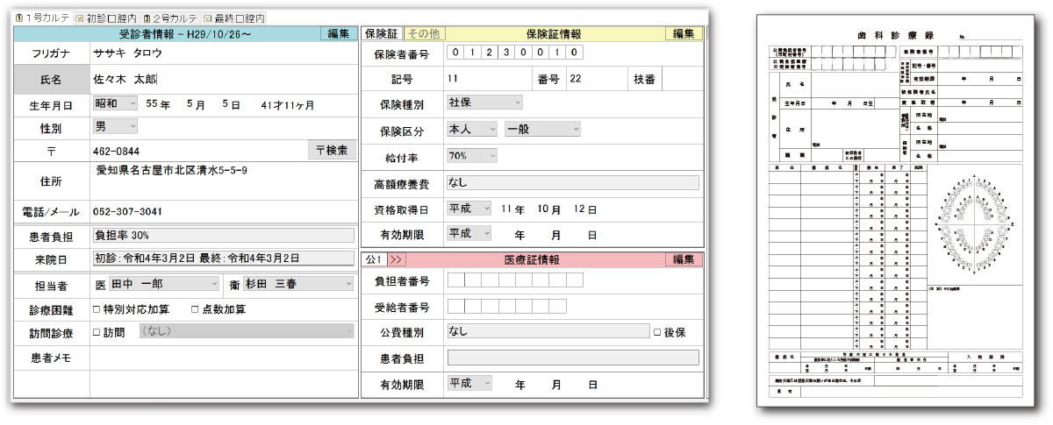
Task: Expand the 性別 dropdown
Action: click(x=115, y=126)
